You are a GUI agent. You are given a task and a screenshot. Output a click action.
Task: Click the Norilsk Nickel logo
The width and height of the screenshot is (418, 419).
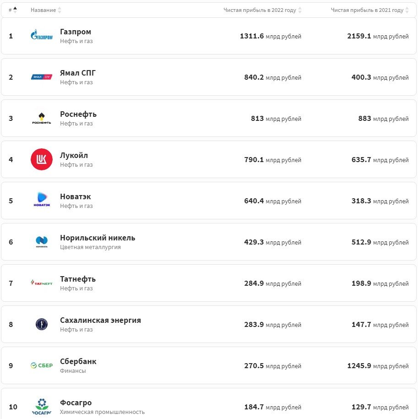42,242
